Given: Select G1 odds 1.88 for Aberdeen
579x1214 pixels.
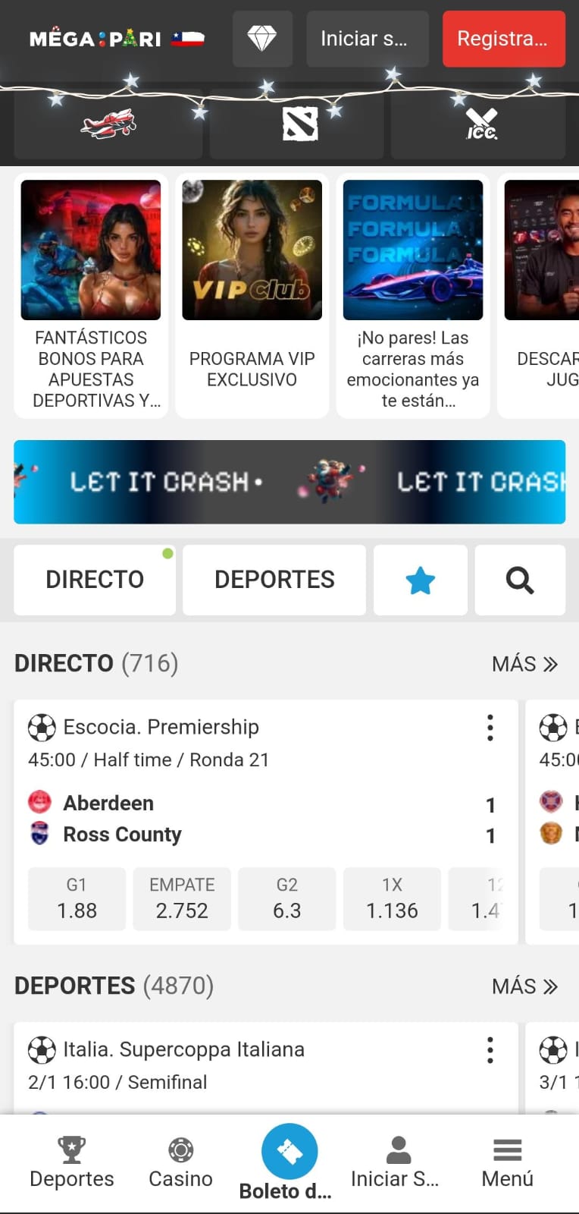Looking at the screenshot, I should pyautogui.click(x=77, y=899).
